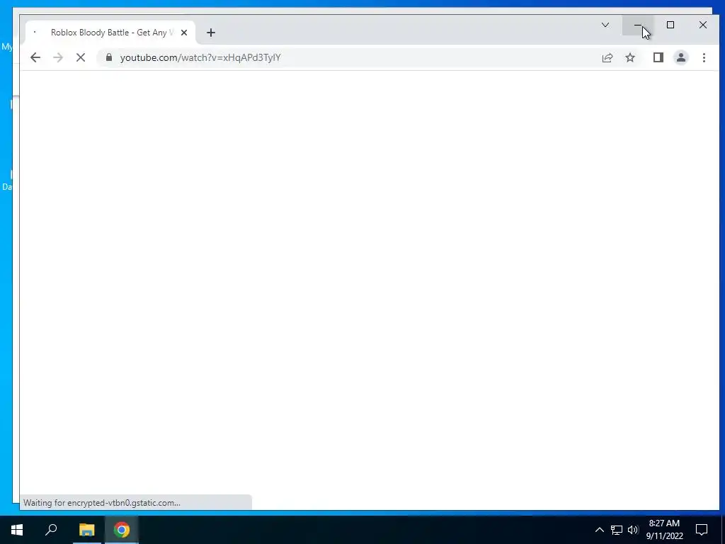Open the clock showing 8:27 AM
Viewport: 725px width, 544px height.
[664, 530]
